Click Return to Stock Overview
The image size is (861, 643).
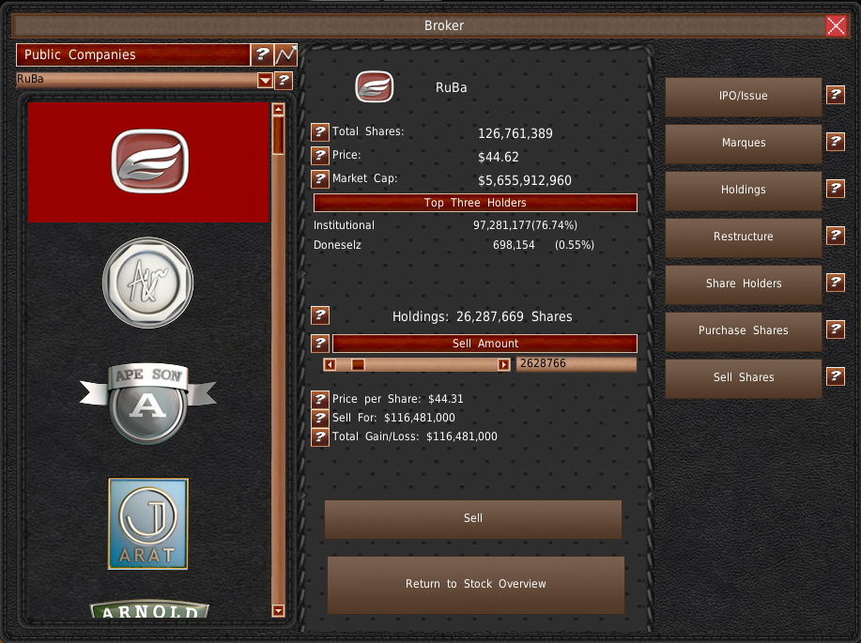[475, 584]
